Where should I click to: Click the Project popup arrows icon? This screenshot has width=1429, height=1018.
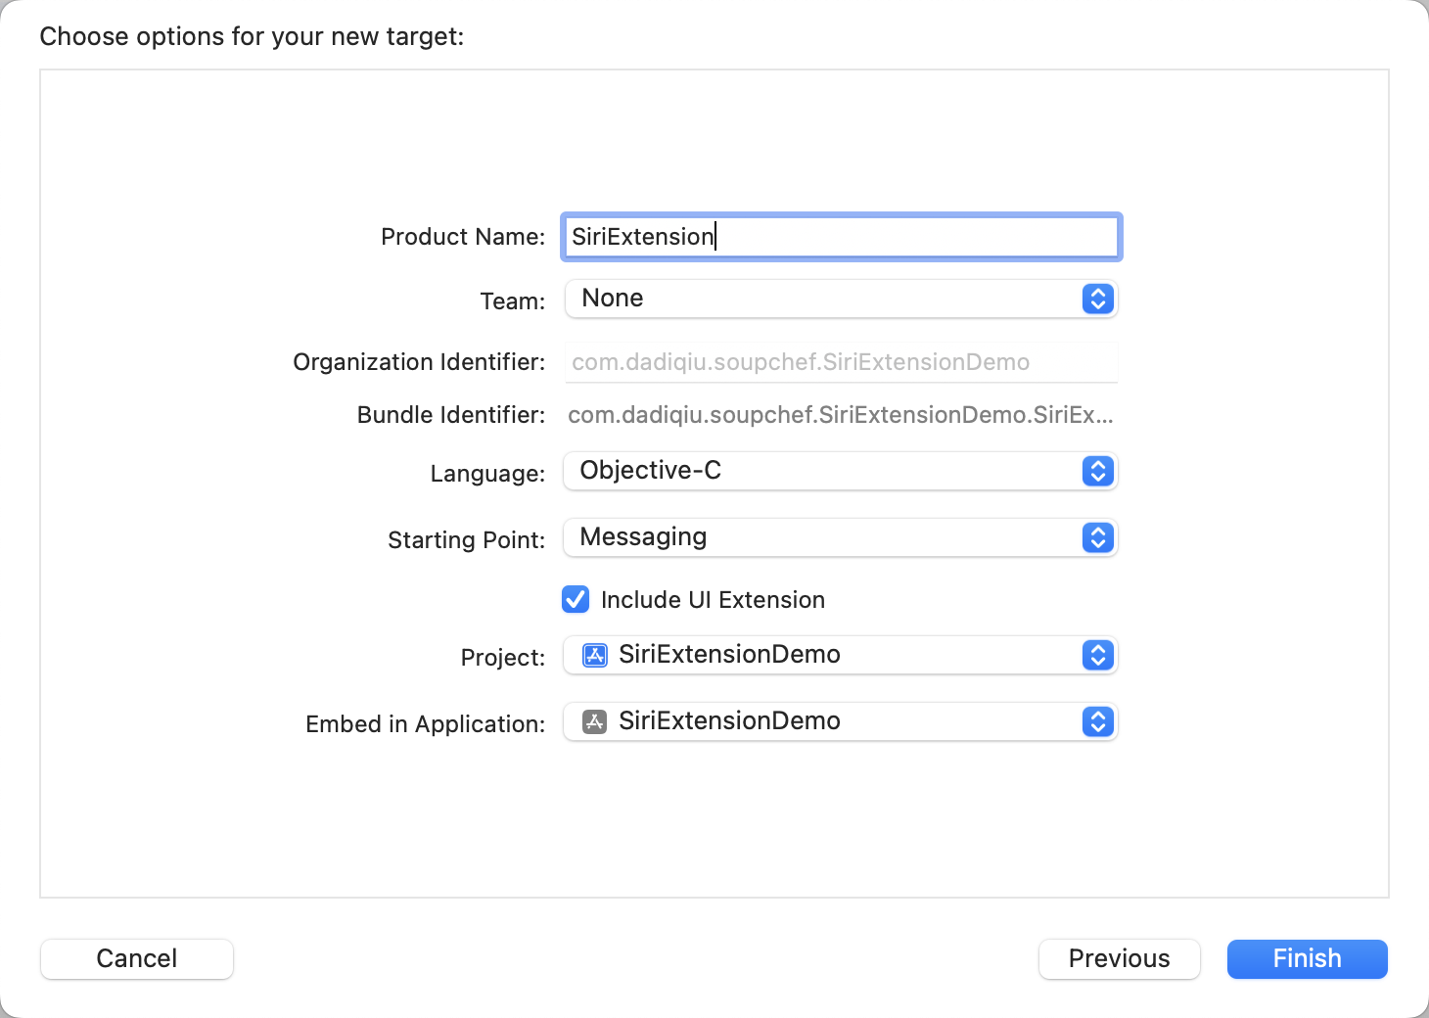[x=1098, y=655]
